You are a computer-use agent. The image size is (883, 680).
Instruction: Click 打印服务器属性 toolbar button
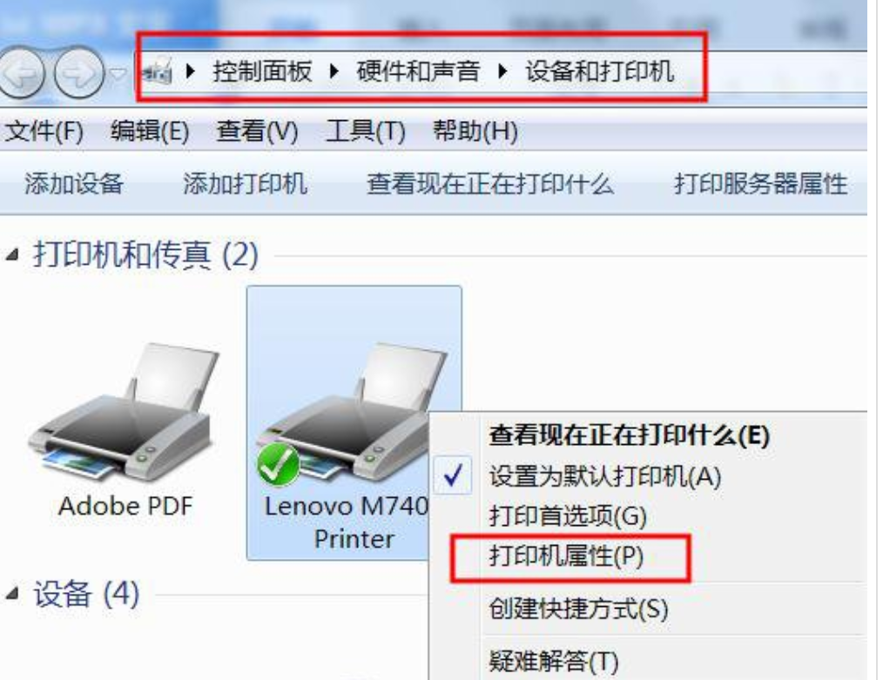(761, 184)
